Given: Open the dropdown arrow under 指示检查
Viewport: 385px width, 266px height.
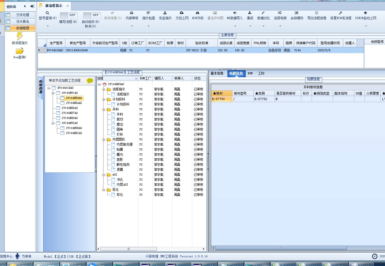Looking at the screenshot, I should [149, 26].
